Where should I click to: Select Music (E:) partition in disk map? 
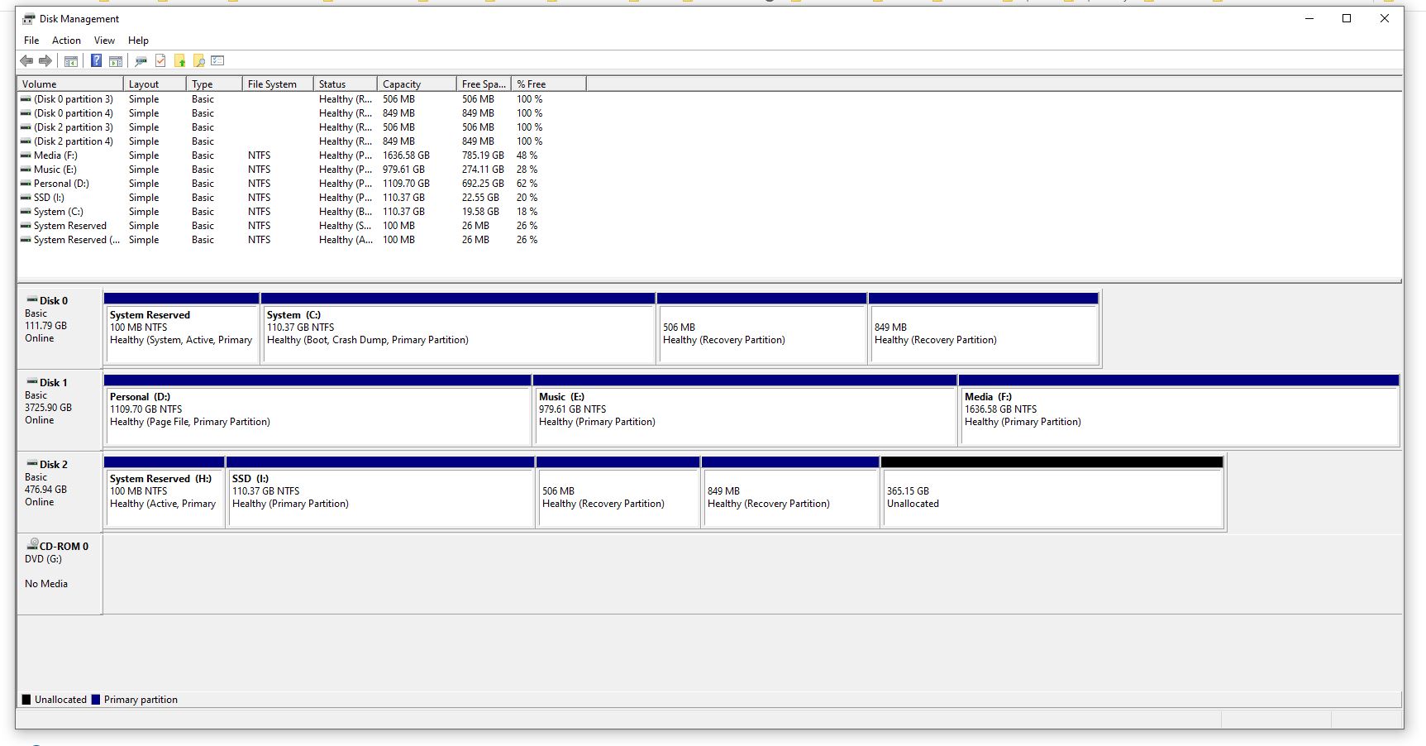[x=746, y=409]
